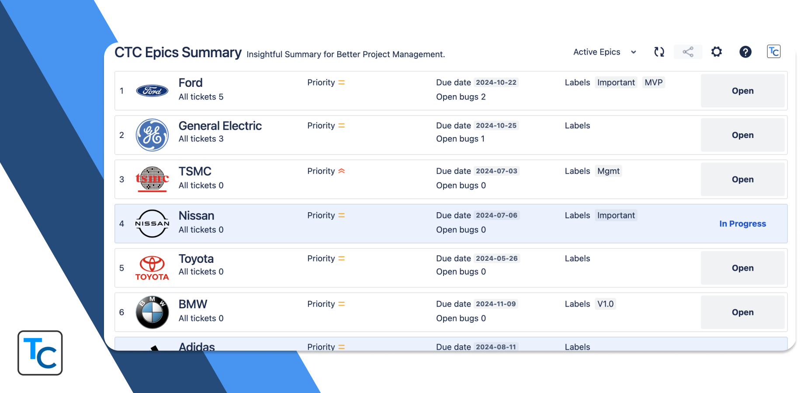Click the CTC Epics Summary heading
Viewport: 804px width, 393px height.
178,52
